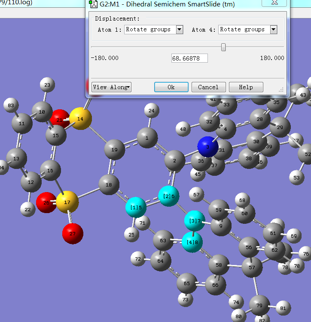Select carbon atom 32

(209, 121)
